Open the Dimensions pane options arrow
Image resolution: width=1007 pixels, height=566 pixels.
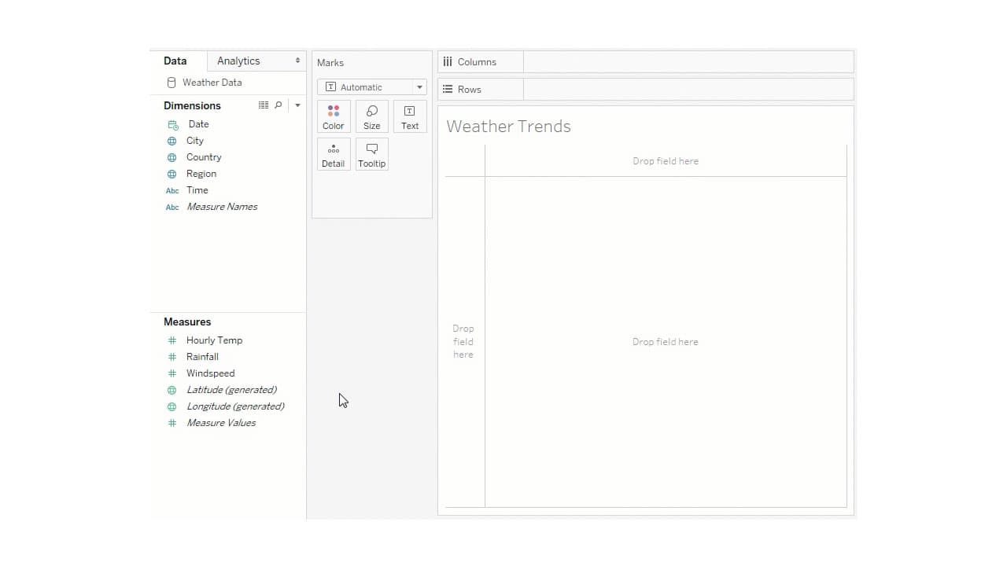tap(297, 105)
